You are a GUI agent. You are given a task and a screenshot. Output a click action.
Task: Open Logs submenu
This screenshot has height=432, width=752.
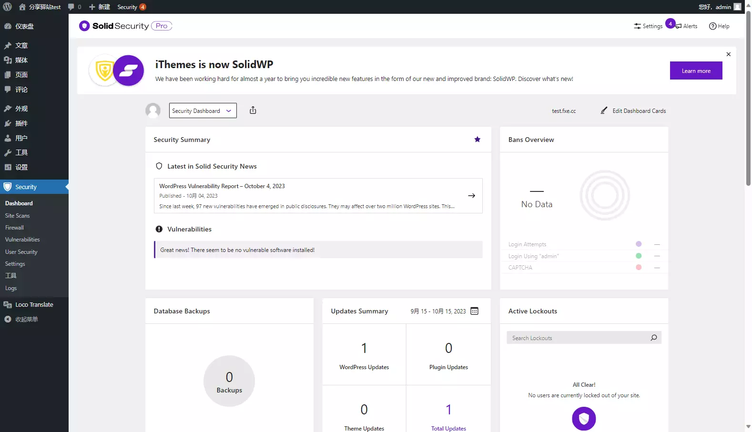[11, 288]
